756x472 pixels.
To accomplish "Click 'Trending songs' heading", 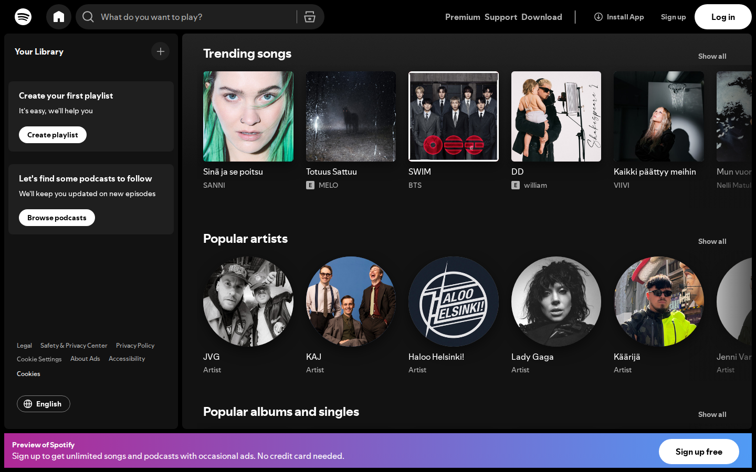I will pyautogui.click(x=247, y=53).
